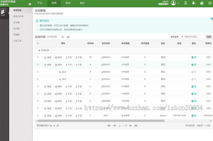Open column settings gears icon

point(68,37)
